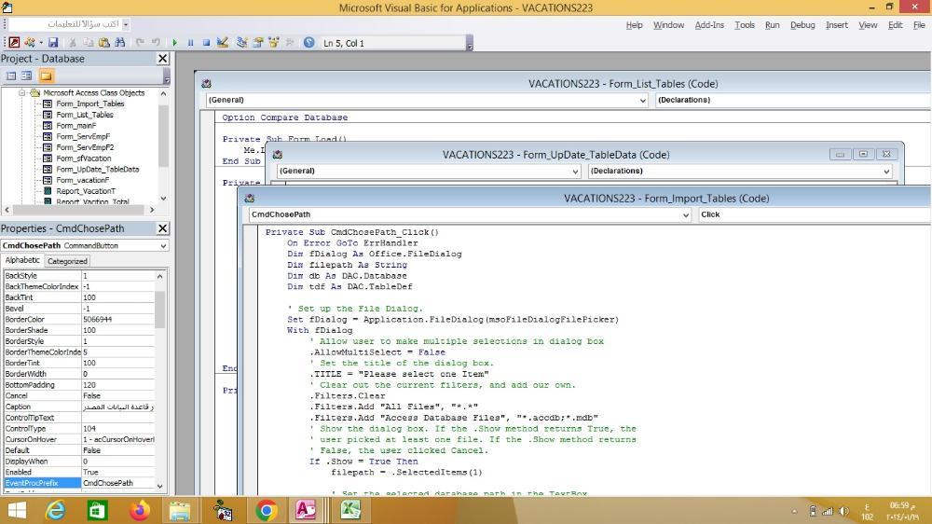Click the Caption property value field

point(117,407)
